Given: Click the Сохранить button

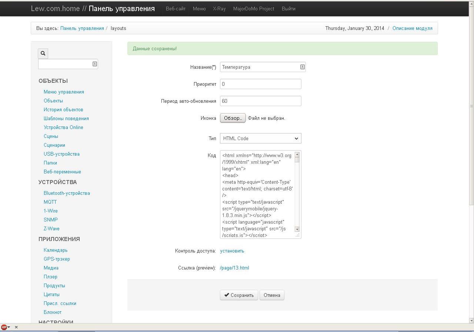Looking at the screenshot, I should pyautogui.click(x=239, y=295).
